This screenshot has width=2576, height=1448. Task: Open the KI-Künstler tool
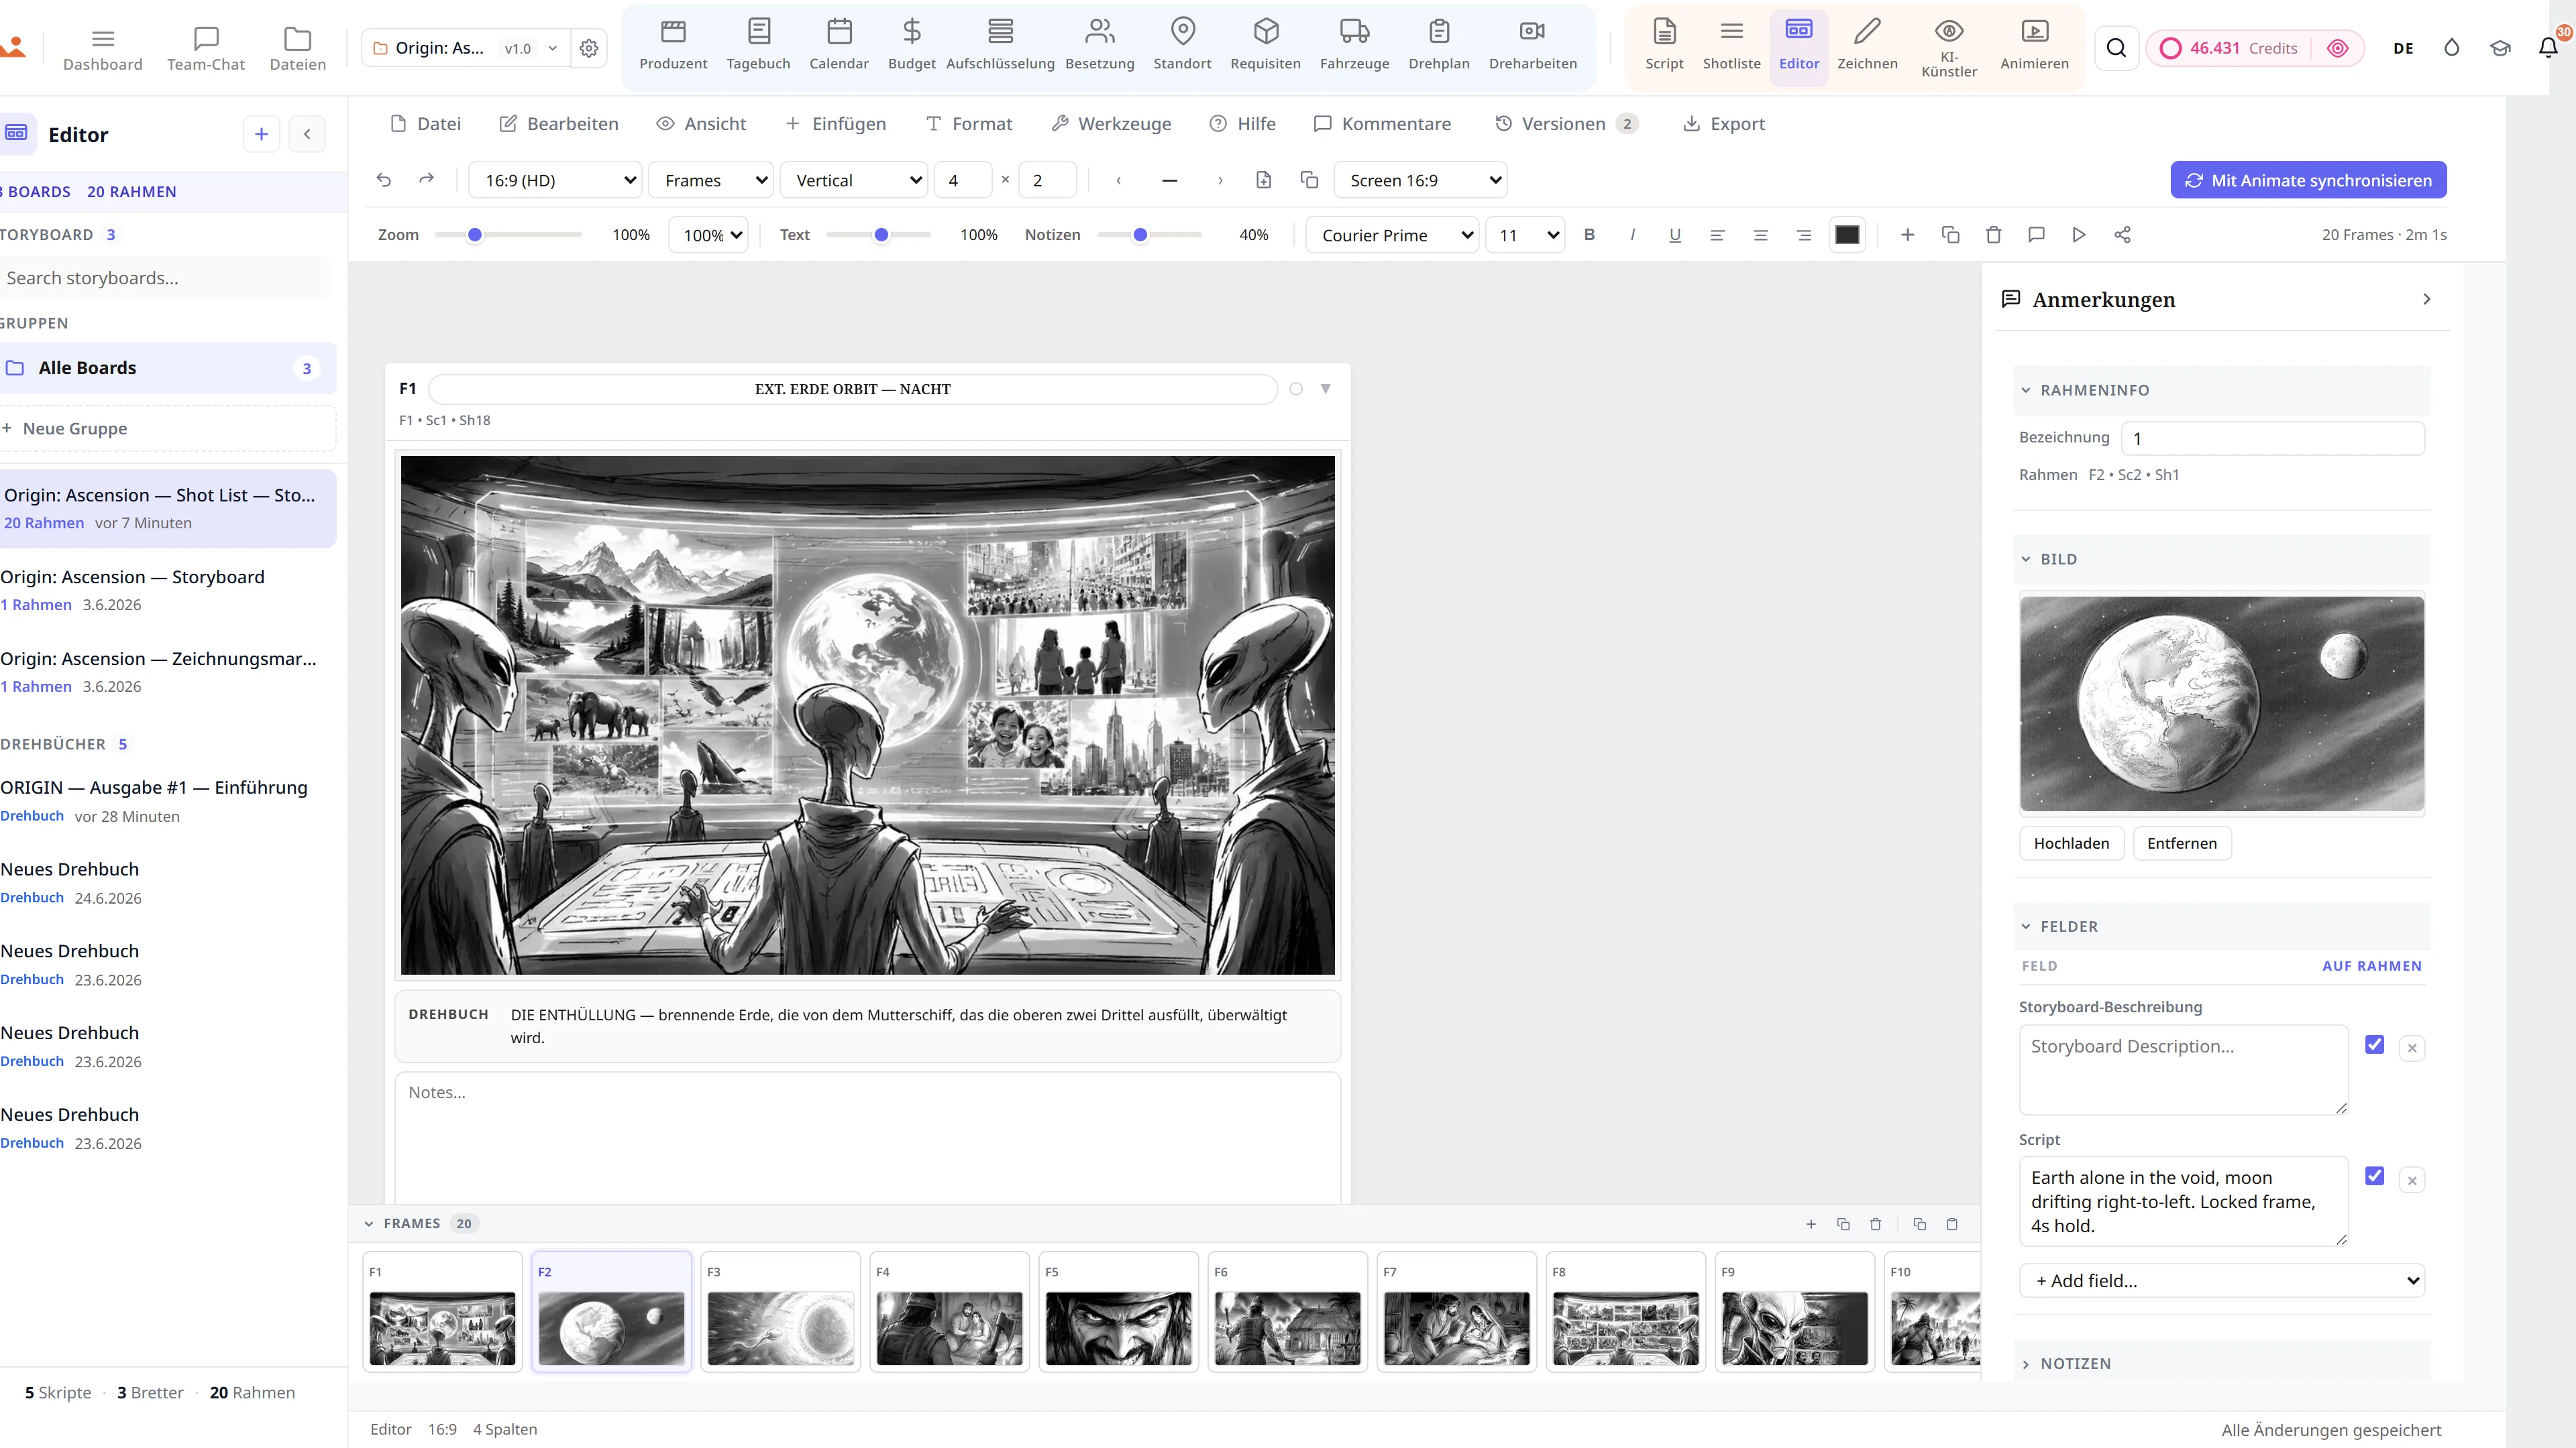[x=1948, y=47]
